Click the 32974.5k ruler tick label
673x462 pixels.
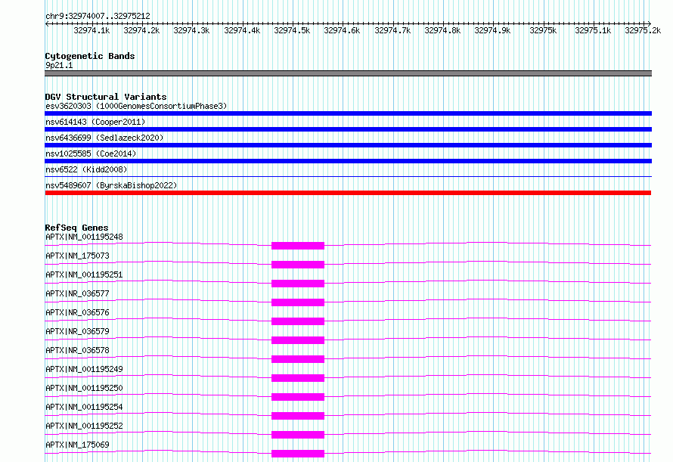pyautogui.click(x=292, y=30)
